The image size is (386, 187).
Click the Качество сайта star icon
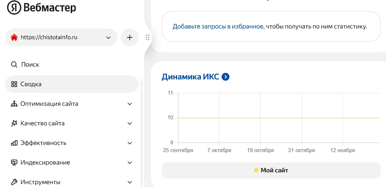tap(14, 124)
